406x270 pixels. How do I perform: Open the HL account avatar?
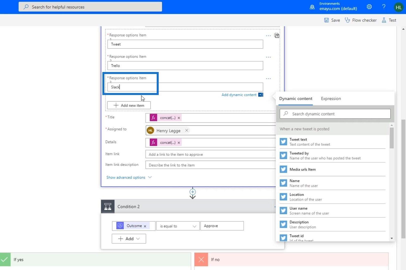point(398,7)
